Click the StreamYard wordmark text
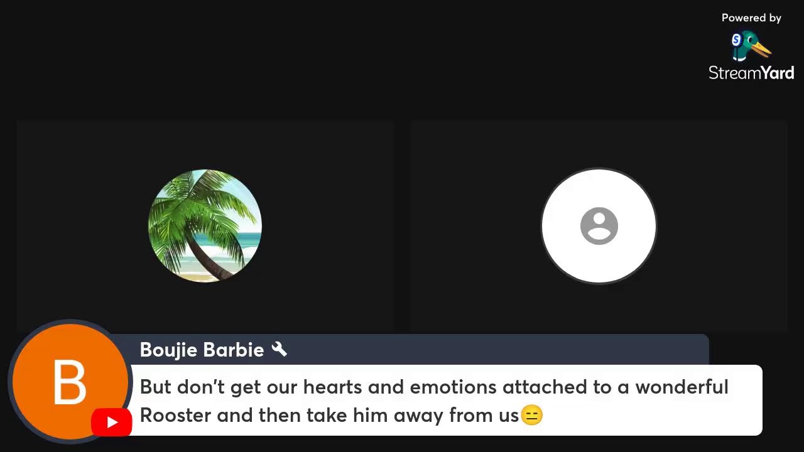This screenshot has height=452, width=804. pyautogui.click(x=751, y=73)
